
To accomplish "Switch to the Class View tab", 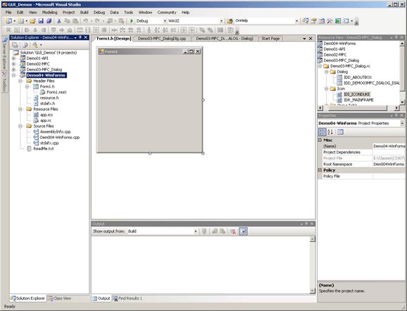I will [x=59, y=298].
